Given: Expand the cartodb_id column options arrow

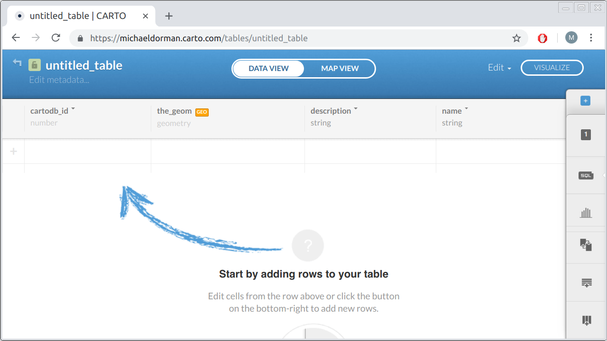Looking at the screenshot, I should (73, 109).
